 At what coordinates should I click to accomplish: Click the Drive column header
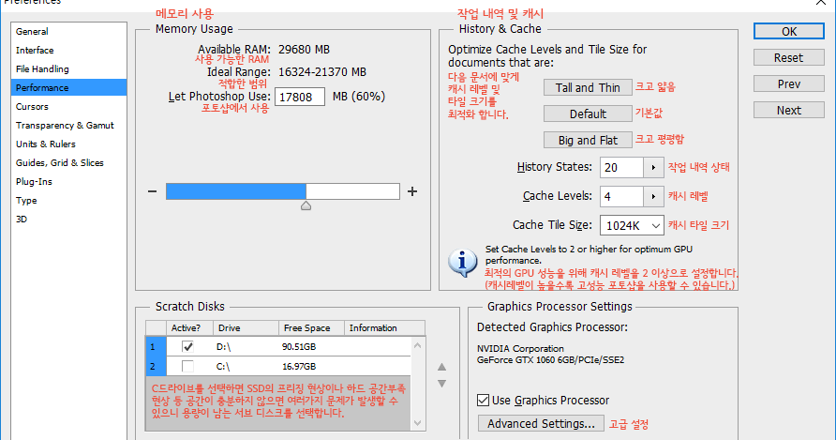[246, 327]
